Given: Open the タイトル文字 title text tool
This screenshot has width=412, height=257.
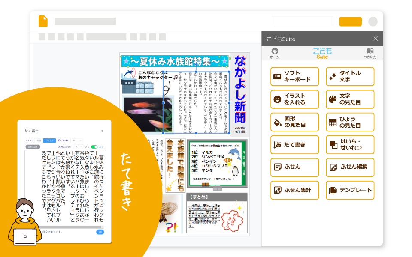Looking at the screenshot, I should pyautogui.click(x=350, y=77).
